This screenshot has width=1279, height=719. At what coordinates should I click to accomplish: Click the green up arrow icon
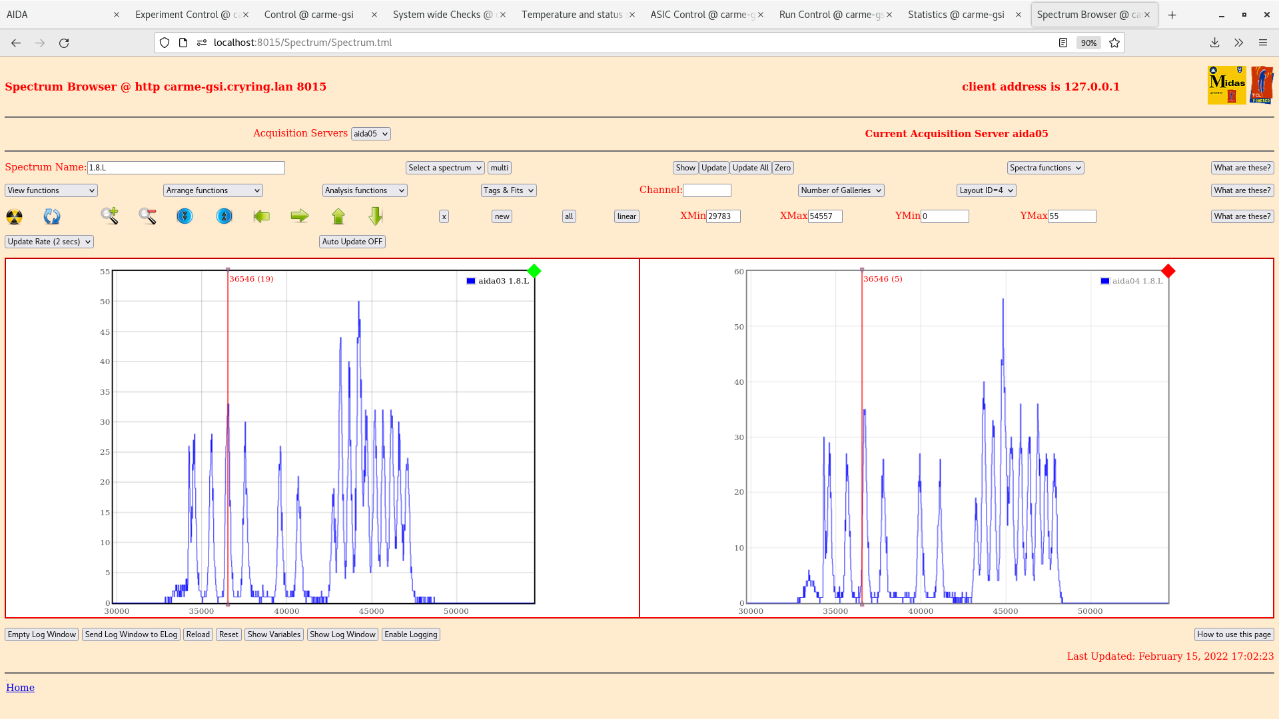point(338,216)
